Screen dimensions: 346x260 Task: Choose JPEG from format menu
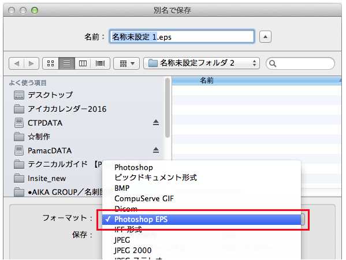point(202,240)
